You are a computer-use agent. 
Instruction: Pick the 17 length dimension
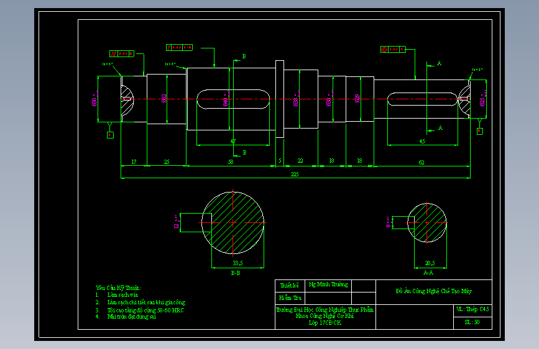click(134, 161)
